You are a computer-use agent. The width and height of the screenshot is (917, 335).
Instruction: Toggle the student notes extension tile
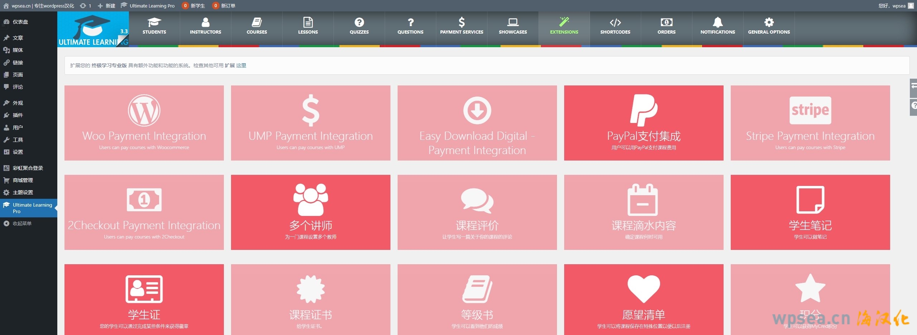tap(810, 212)
